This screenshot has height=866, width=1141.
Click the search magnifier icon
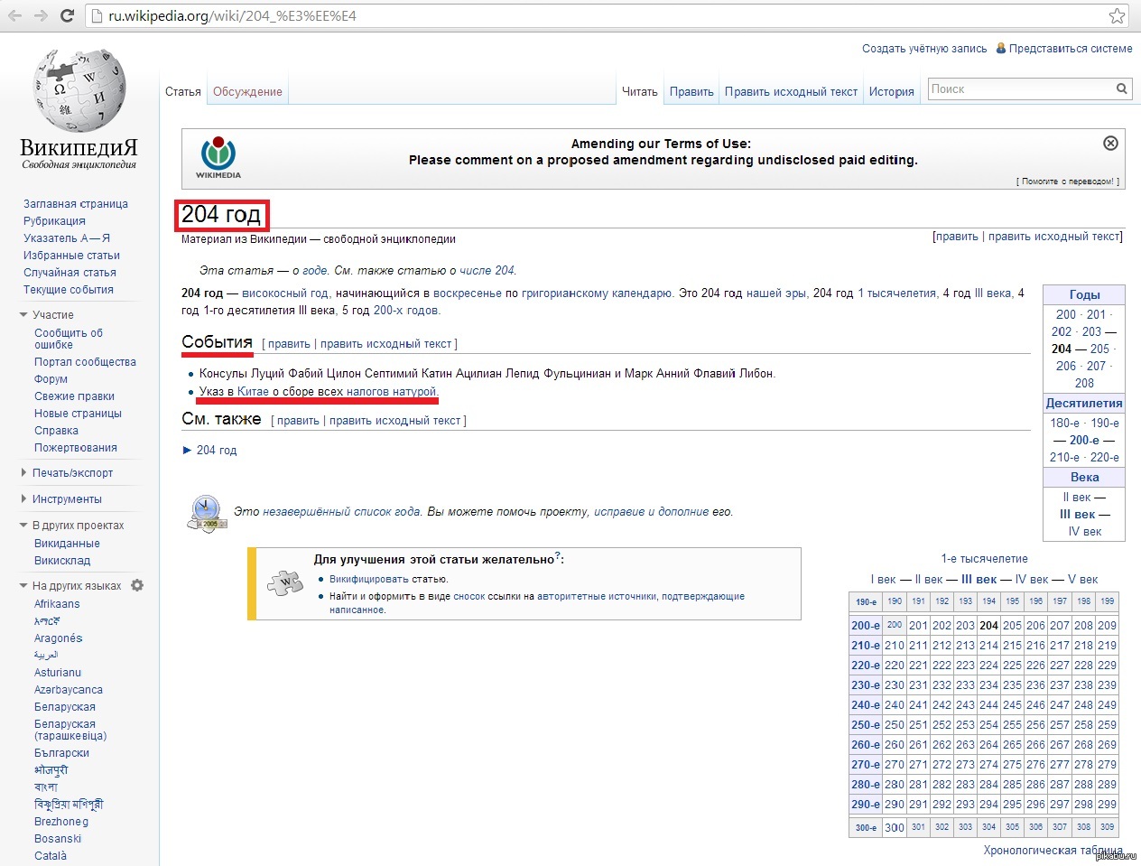click(1121, 88)
